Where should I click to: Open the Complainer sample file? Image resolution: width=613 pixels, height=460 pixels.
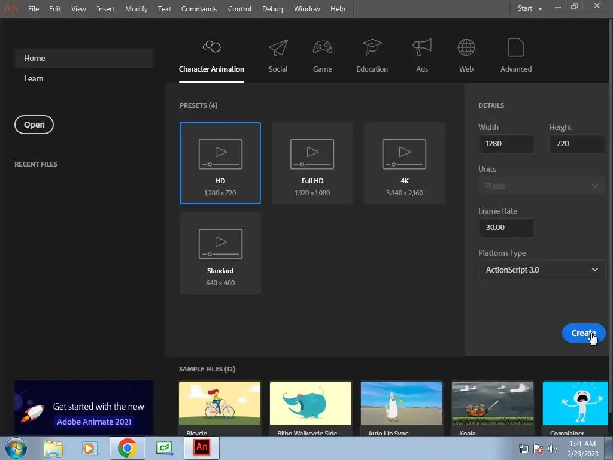(575, 408)
